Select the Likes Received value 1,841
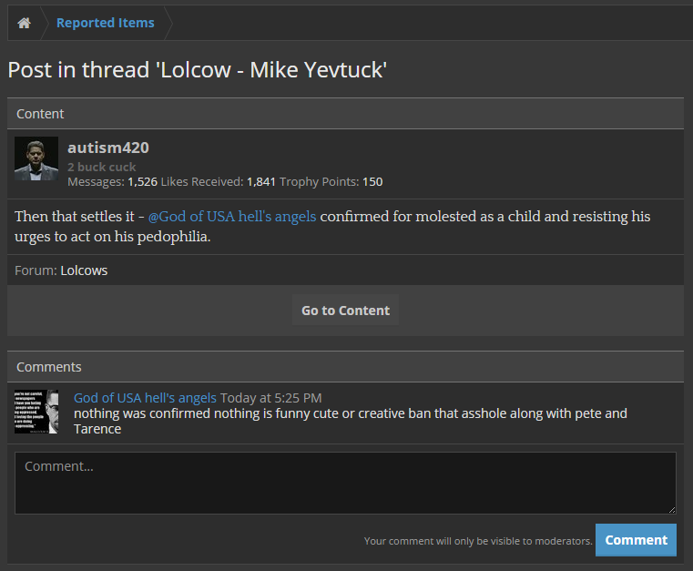 coord(260,181)
